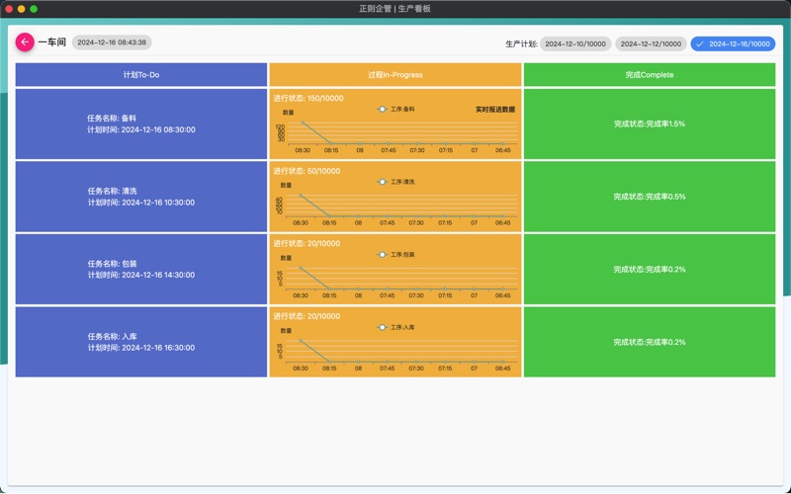Screen dimensions: 791x494
Task: Click the 工序:包装 legend marker
Action: [x=383, y=255]
